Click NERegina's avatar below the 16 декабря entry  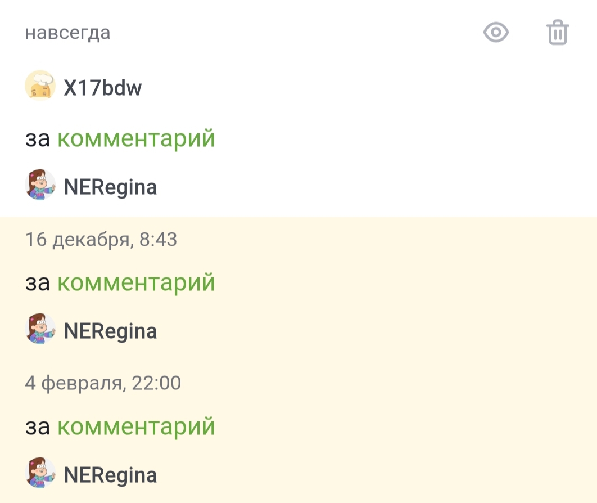(x=40, y=329)
